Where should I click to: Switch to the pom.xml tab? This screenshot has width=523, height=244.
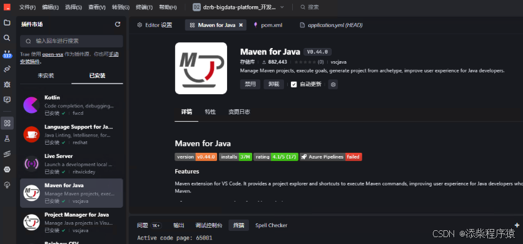tap(268, 25)
